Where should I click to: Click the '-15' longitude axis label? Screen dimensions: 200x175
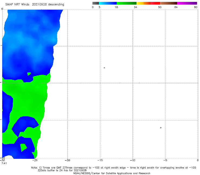(100, 160)
